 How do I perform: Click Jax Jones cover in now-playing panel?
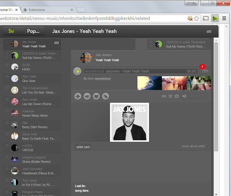click(86, 58)
